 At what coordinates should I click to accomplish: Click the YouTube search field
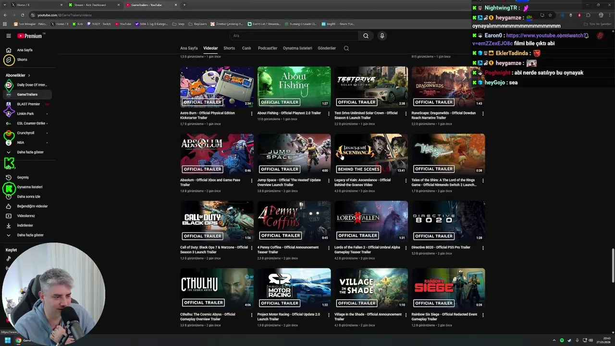pyautogui.click(x=293, y=36)
